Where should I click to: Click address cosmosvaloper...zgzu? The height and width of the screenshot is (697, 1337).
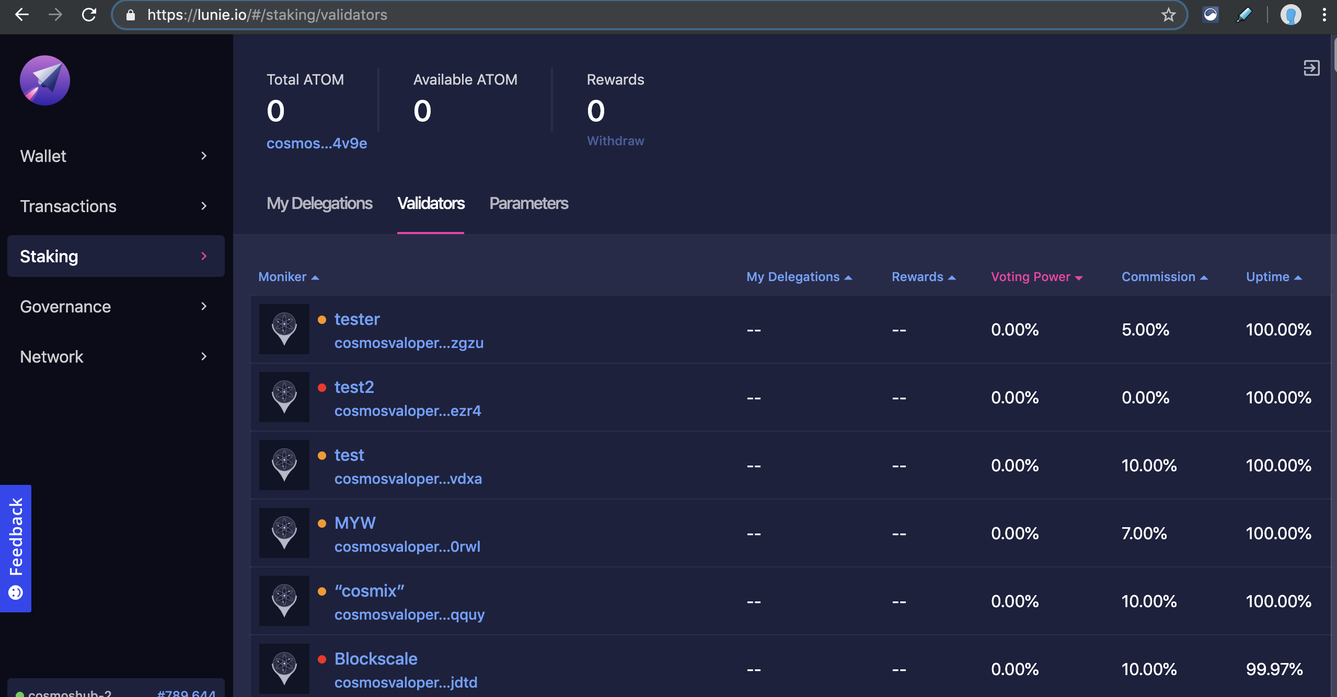tap(409, 343)
